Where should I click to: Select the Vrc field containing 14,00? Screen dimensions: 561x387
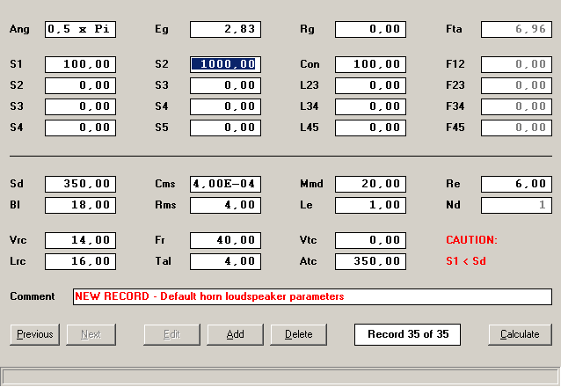click(80, 240)
